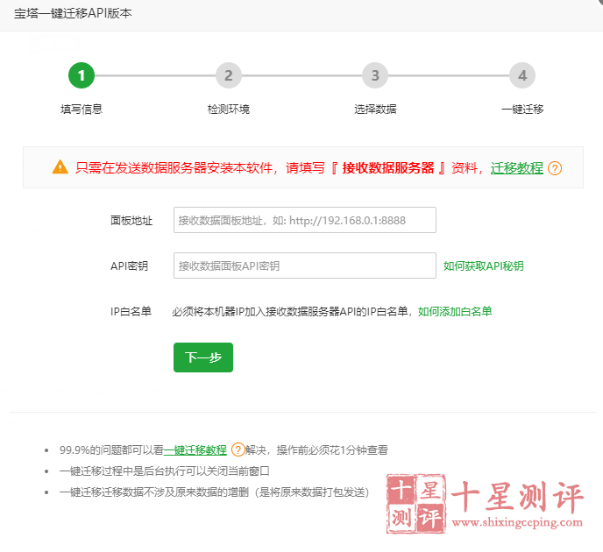Screen dimensions: 603x552
Task: Select the 选择数据 step label
Action: tap(375, 110)
